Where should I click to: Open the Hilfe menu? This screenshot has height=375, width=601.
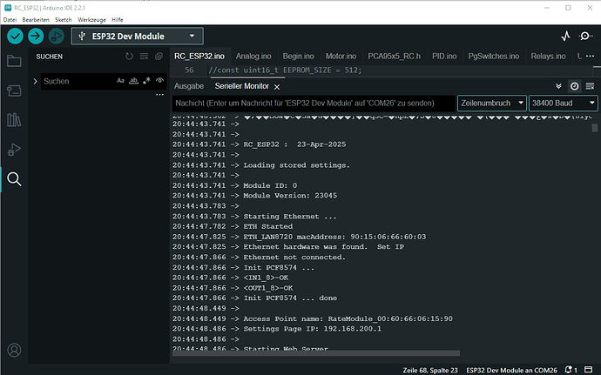point(118,19)
